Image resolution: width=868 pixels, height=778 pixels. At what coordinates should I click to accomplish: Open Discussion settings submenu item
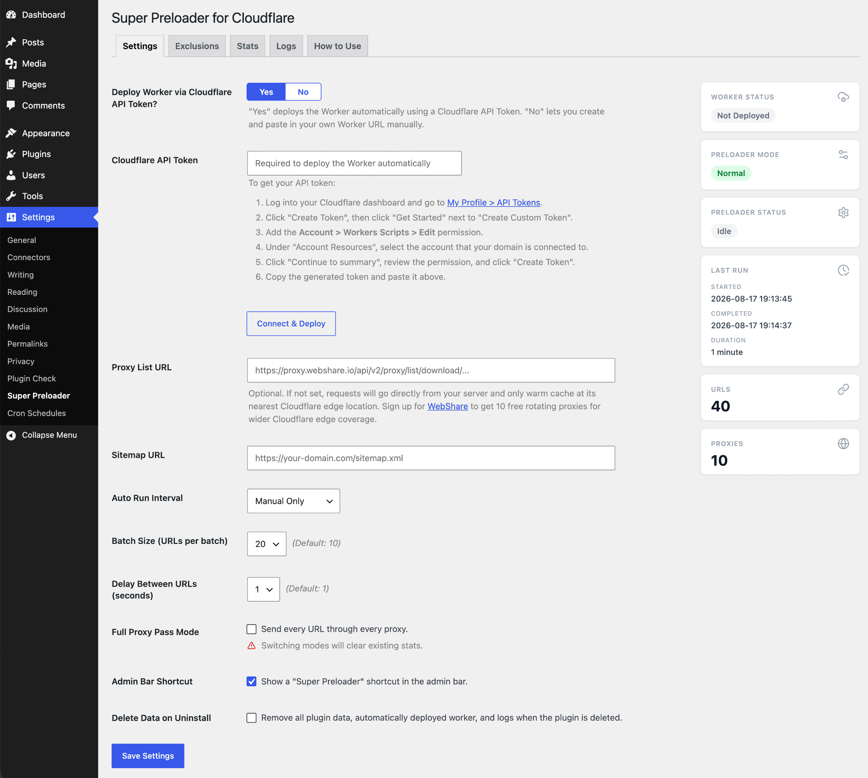[x=27, y=309]
